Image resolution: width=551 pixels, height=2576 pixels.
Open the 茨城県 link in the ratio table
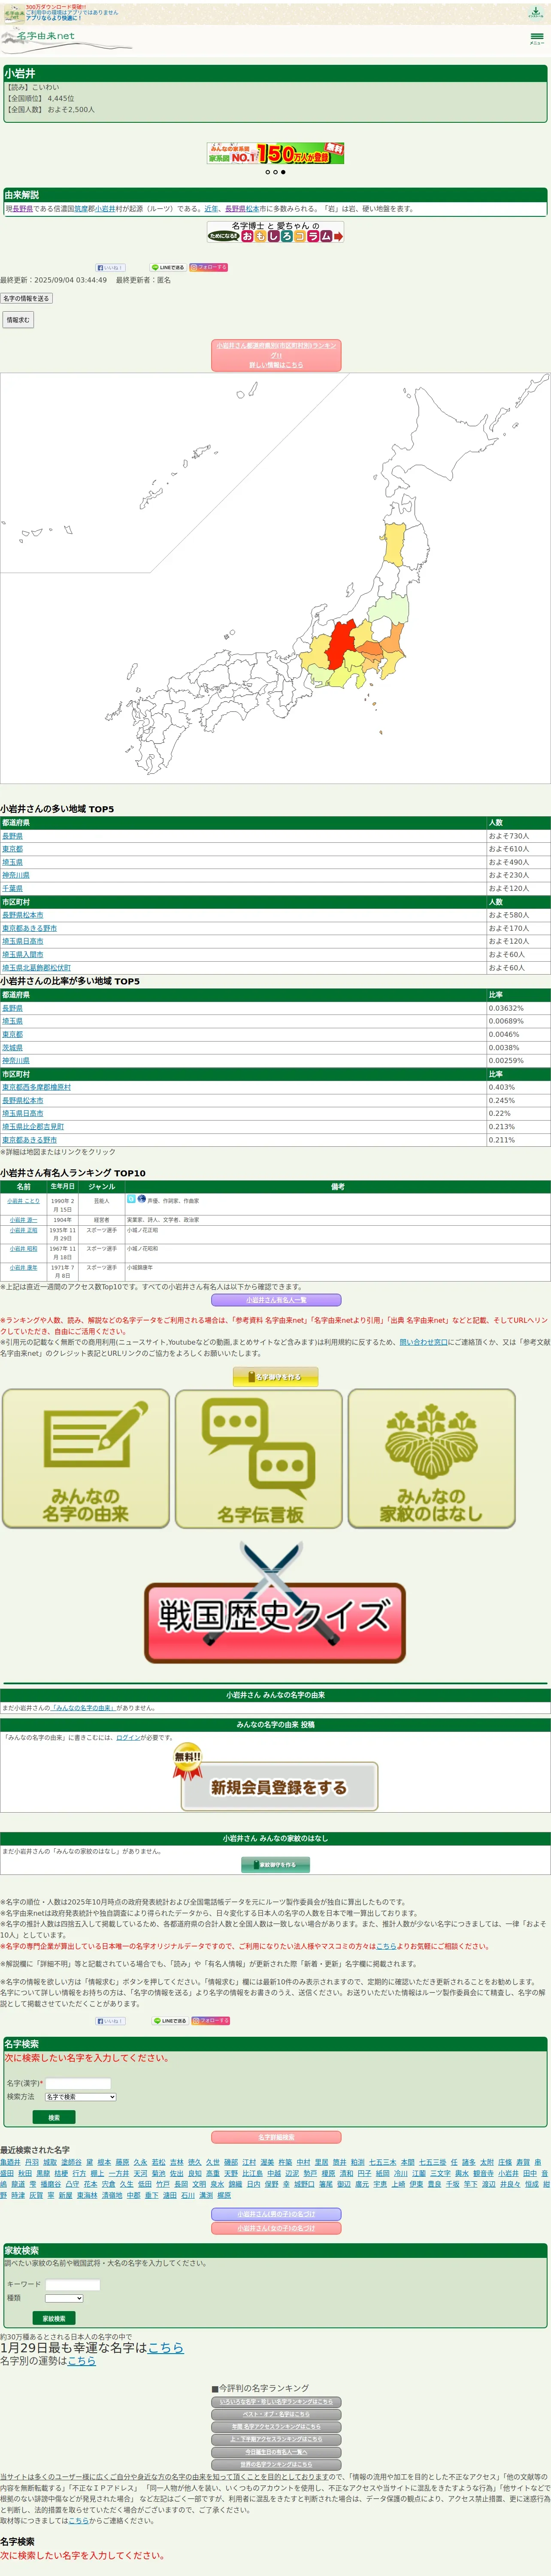12,1048
